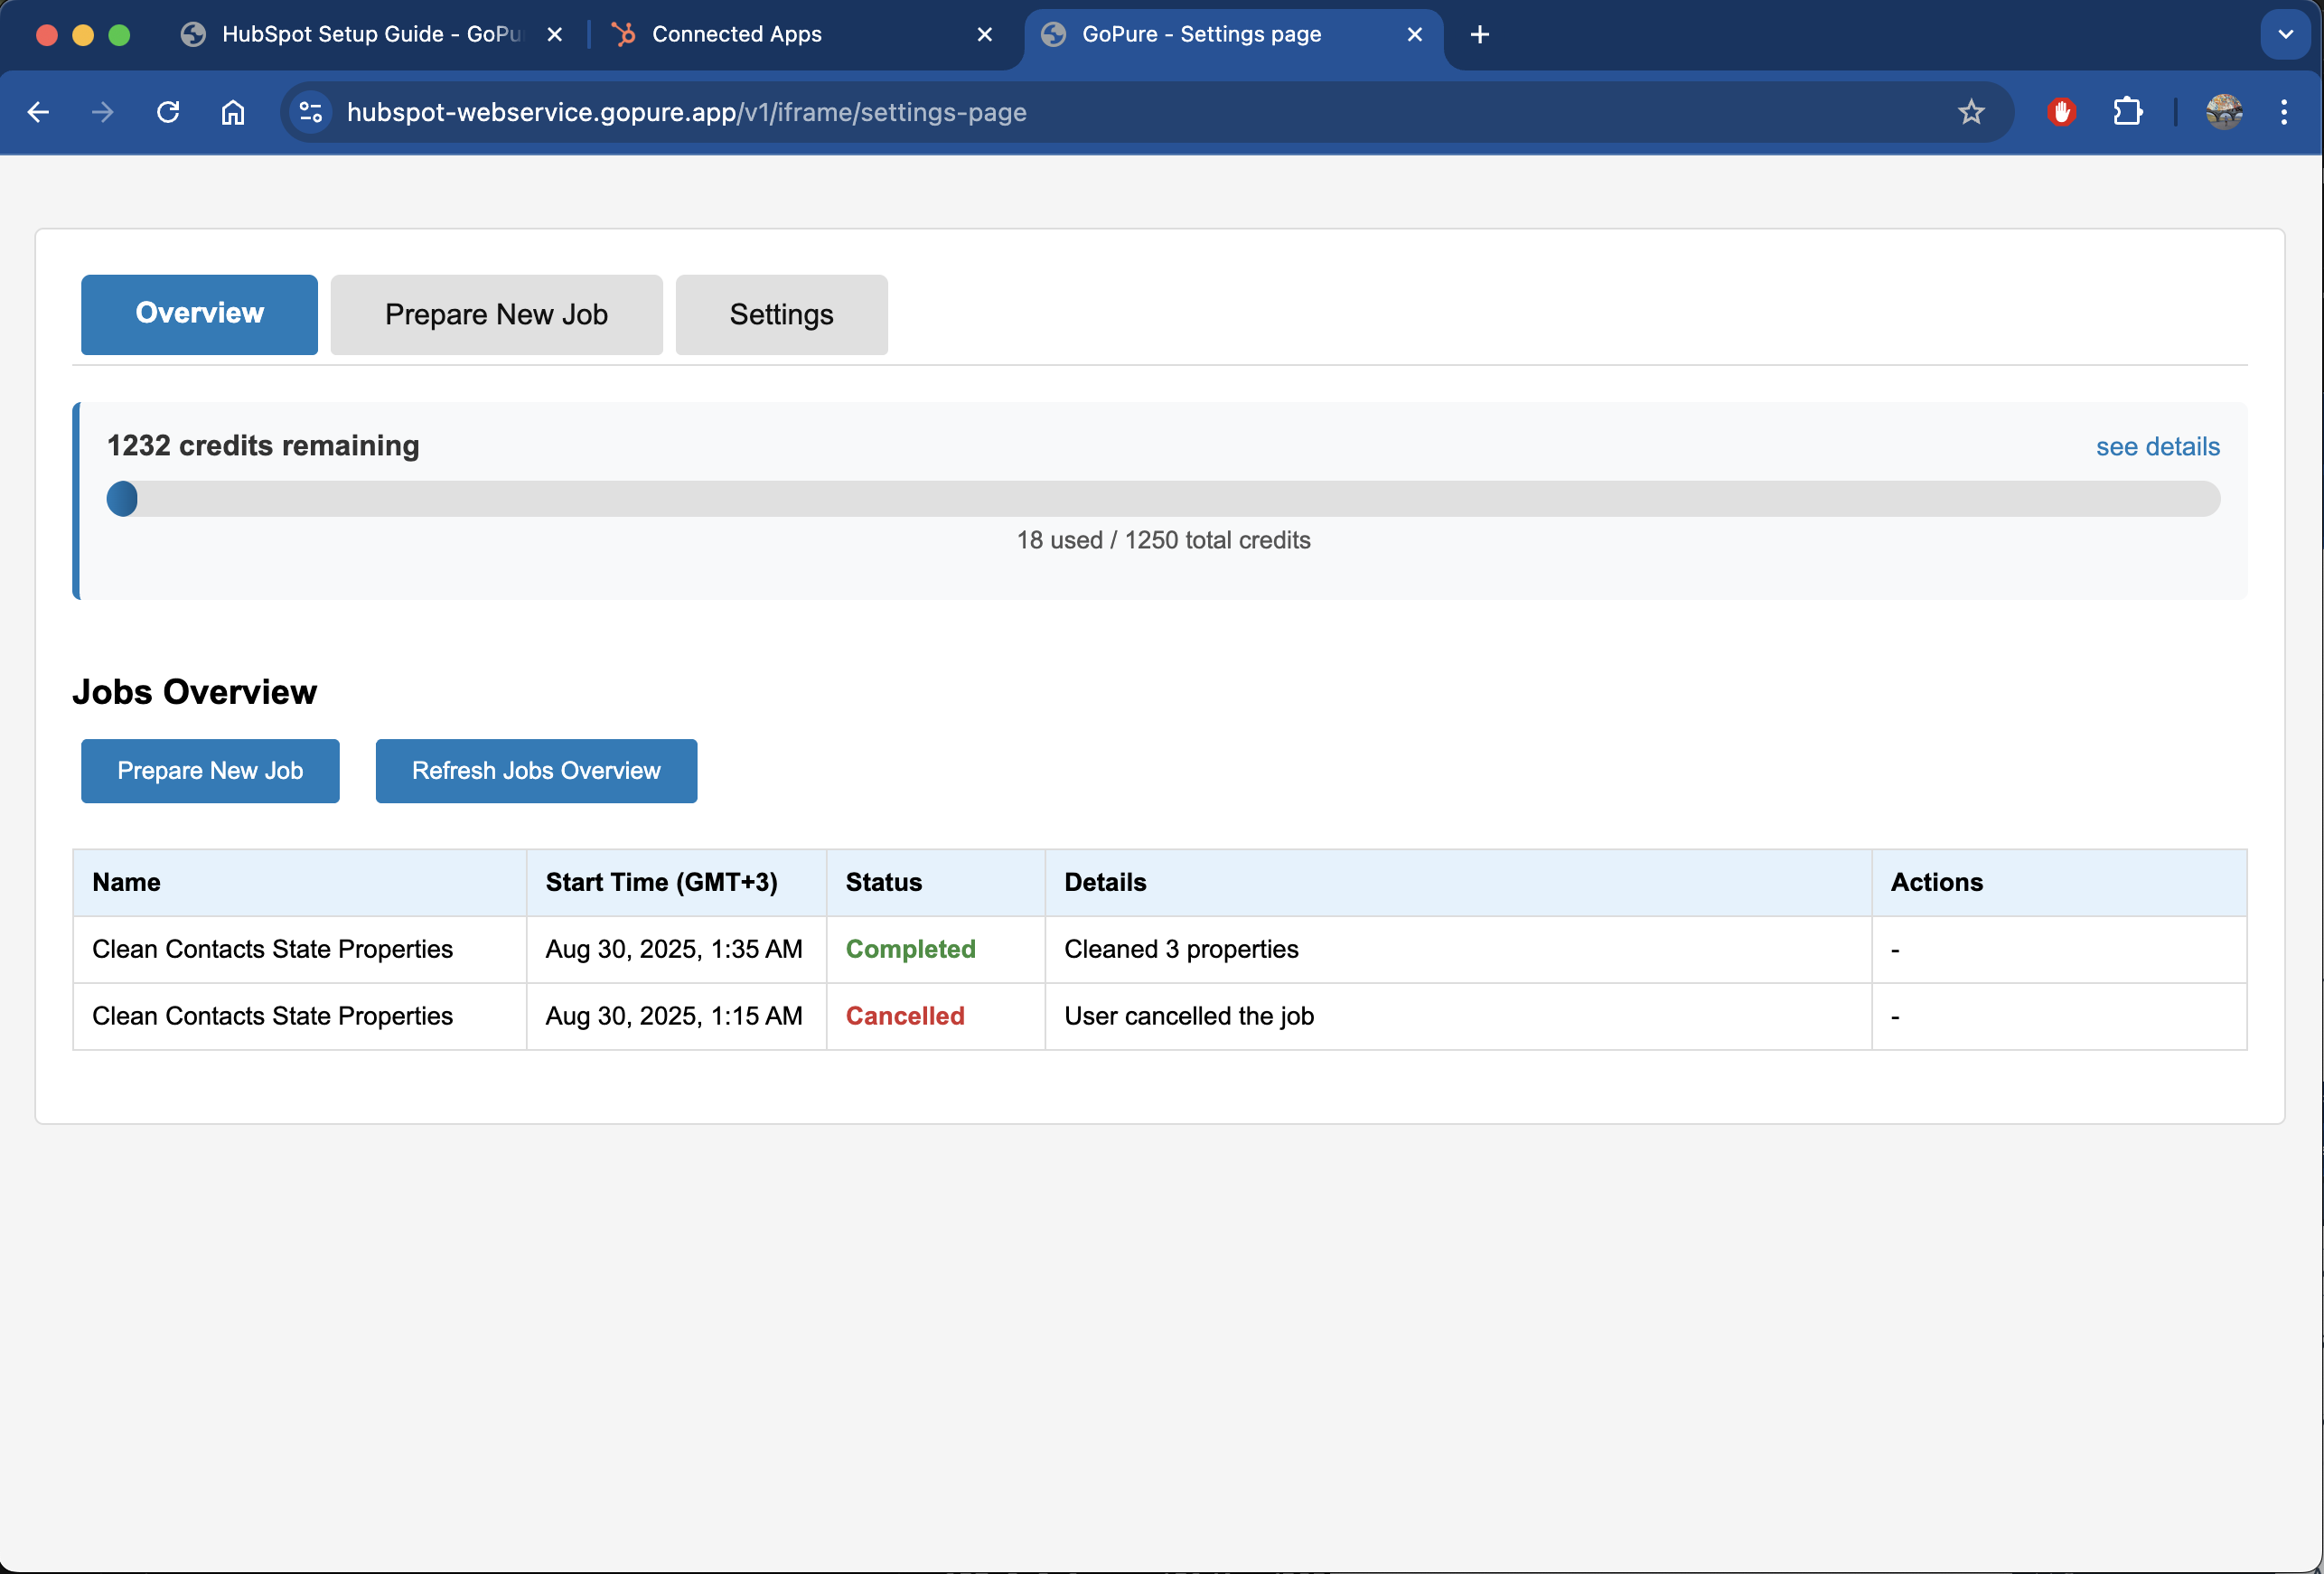Viewport: 2324px width, 1574px height.
Task: Click the blue Prepare New Job button
Action: tap(210, 771)
